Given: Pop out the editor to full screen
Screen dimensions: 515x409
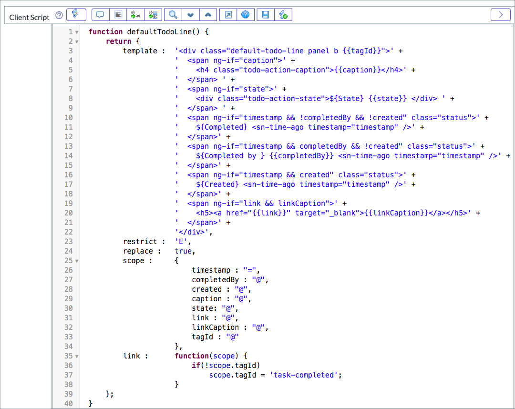Looking at the screenshot, I should pyautogui.click(x=227, y=14).
